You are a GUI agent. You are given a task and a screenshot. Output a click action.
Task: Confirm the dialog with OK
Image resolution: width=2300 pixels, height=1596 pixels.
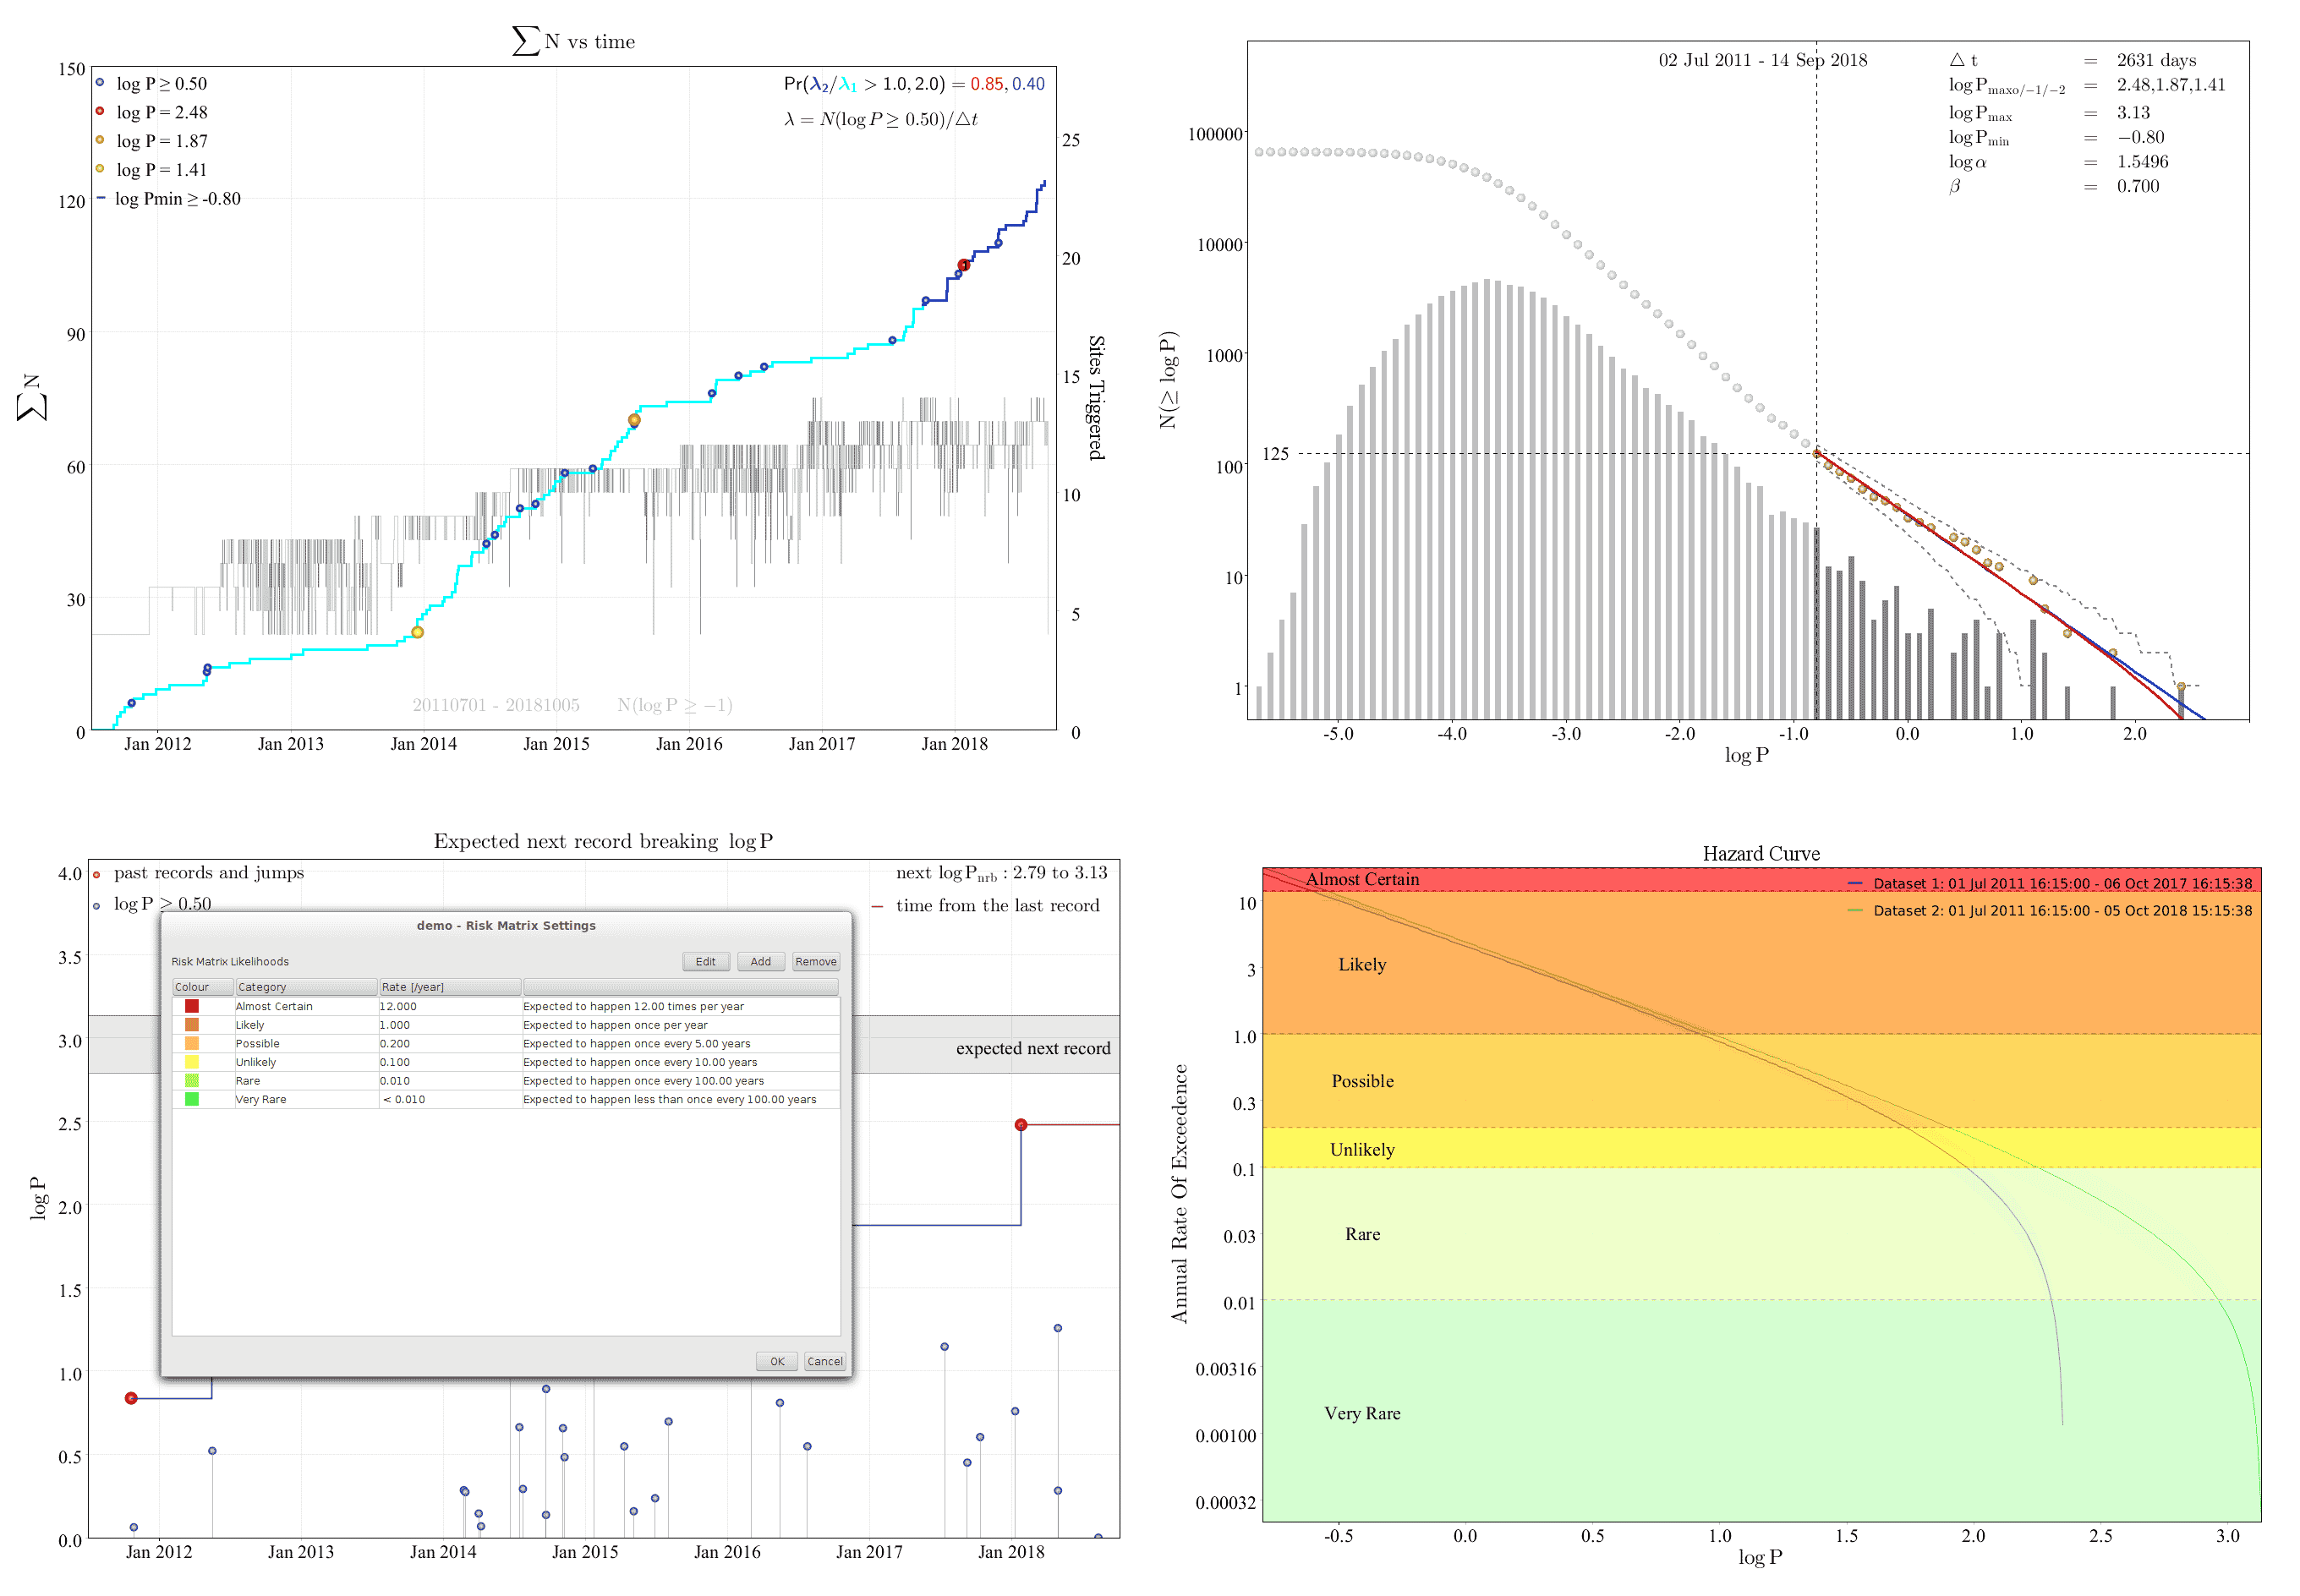[776, 1361]
